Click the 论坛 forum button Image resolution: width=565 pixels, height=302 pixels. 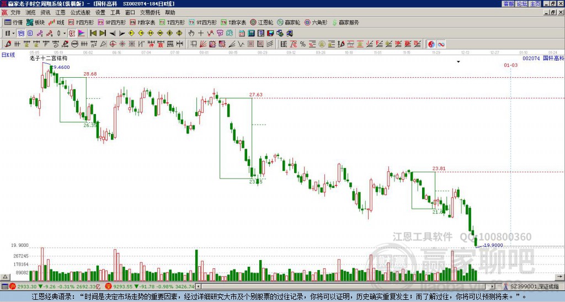(x=521, y=4)
